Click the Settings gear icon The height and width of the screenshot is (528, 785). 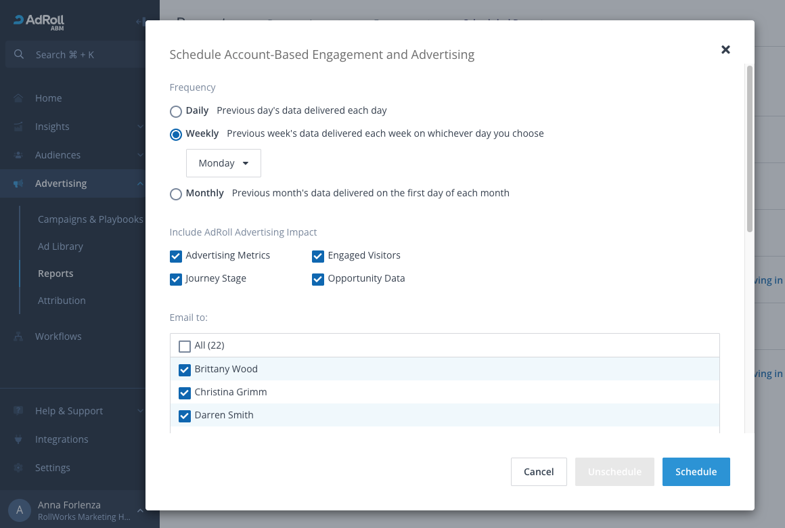tap(19, 468)
